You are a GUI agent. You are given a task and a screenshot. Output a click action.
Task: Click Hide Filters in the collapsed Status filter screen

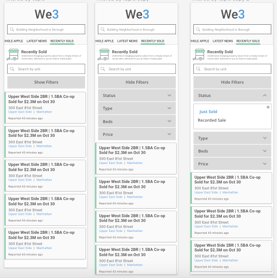[x=137, y=82]
